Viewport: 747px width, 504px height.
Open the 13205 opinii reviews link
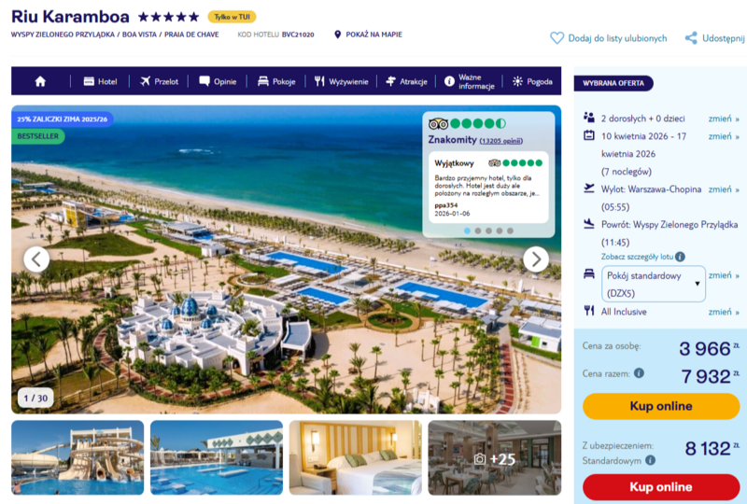500,141
